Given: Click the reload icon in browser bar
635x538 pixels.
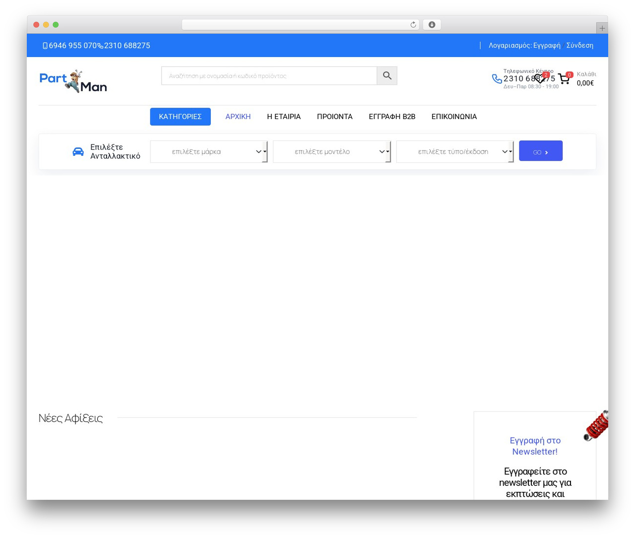Looking at the screenshot, I should [x=413, y=25].
